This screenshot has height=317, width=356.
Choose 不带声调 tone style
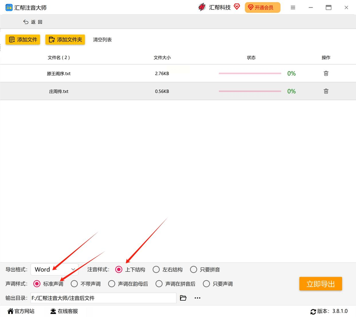coord(86,284)
